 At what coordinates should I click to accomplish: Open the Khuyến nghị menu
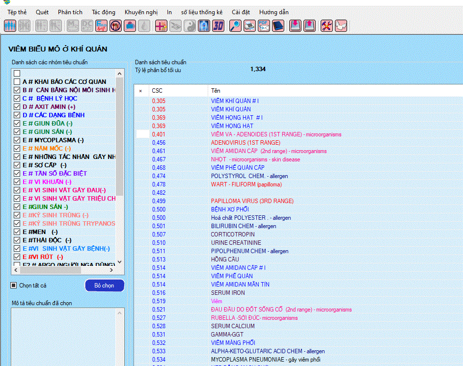(x=141, y=12)
